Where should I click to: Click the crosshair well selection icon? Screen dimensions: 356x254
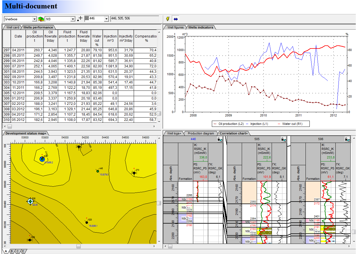(80, 19)
